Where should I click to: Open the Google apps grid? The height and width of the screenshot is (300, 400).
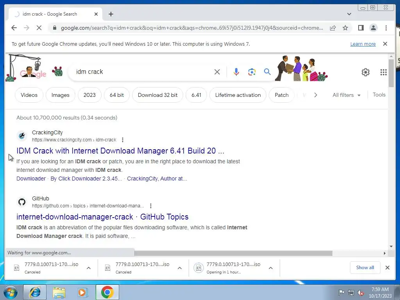tap(384, 72)
